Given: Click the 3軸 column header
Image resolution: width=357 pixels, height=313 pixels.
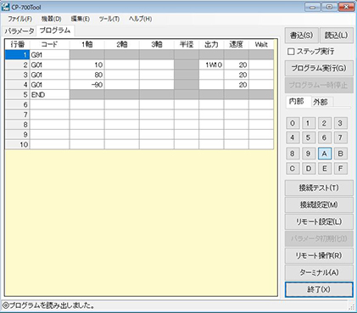Looking at the screenshot, I should 157,44.
